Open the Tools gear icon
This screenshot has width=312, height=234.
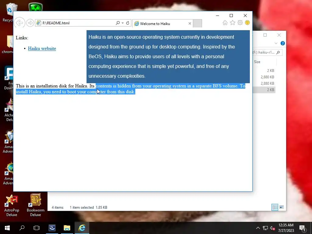tap(240, 23)
